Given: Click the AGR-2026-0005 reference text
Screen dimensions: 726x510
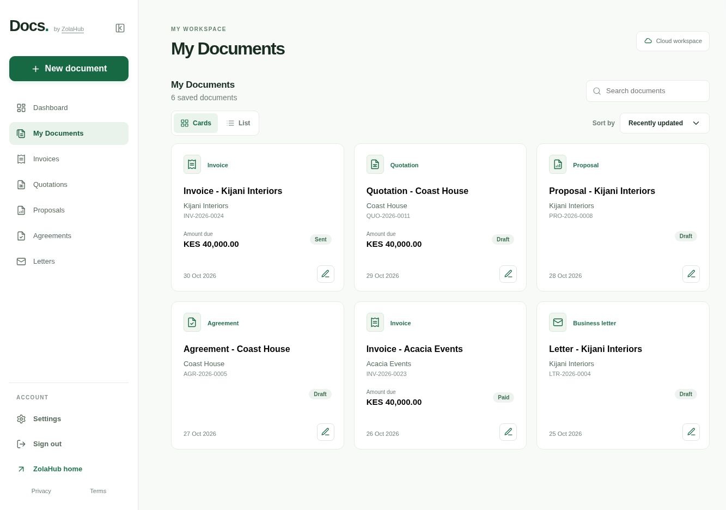Looking at the screenshot, I should (x=205, y=374).
